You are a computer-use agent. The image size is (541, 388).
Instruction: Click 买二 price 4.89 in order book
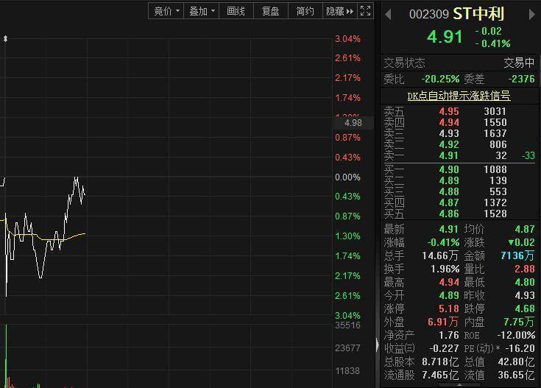click(449, 180)
